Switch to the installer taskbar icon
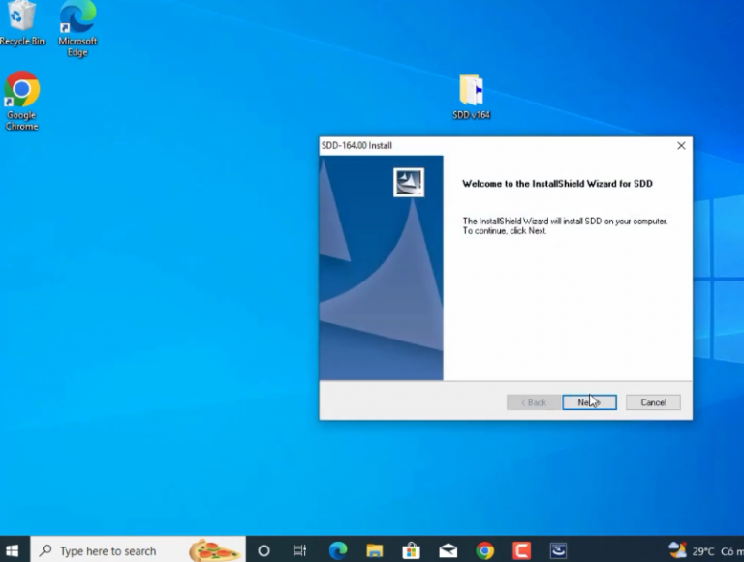Image resolution: width=744 pixels, height=562 pixels. [x=559, y=550]
